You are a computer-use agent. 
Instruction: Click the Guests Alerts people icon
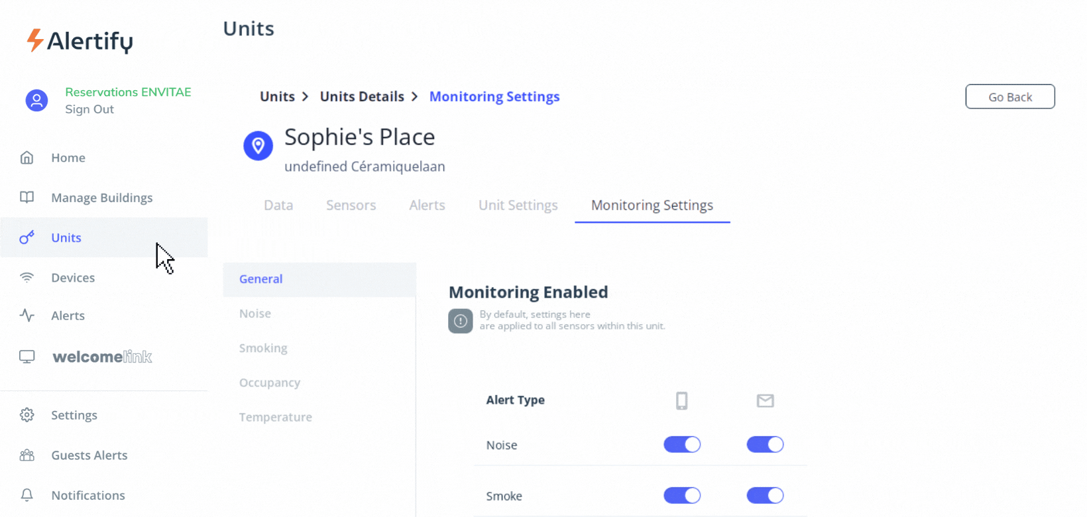27,455
